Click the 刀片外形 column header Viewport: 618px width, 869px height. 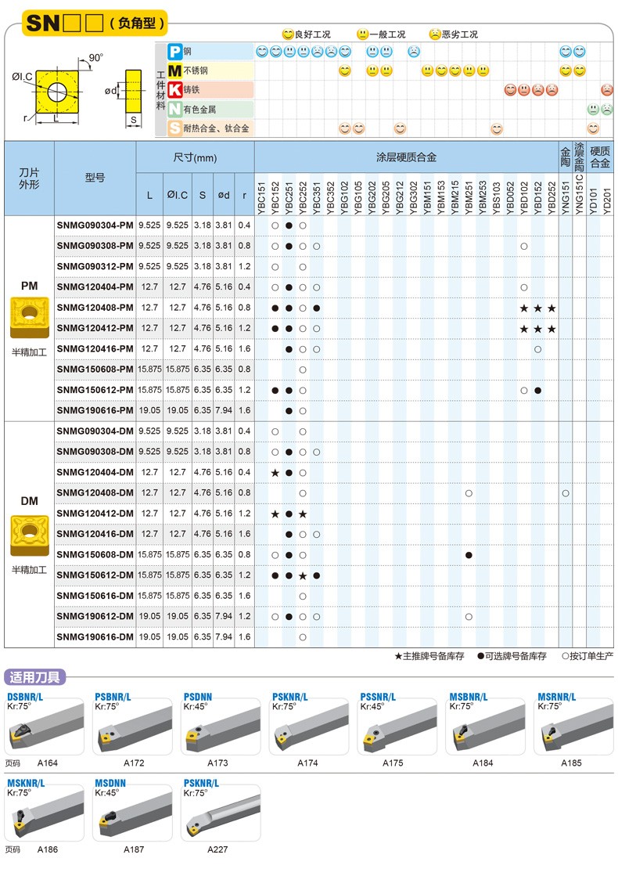[x=30, y=178]
